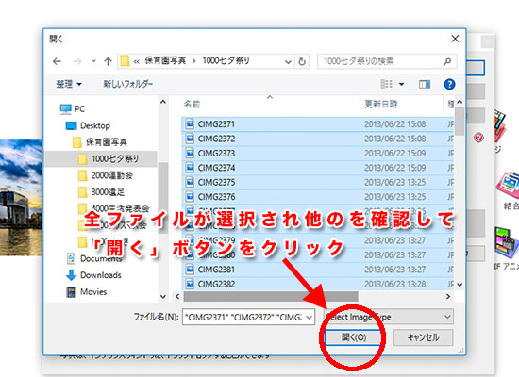Open the Select Image Type dropdown

click(389, 317)
